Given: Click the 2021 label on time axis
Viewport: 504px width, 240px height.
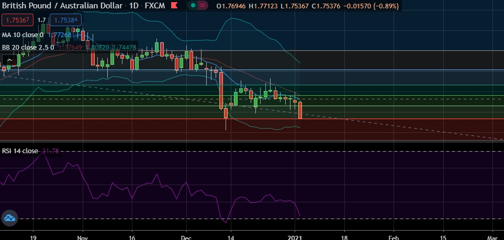Looking at the screenshot, I should click(295, 237).
